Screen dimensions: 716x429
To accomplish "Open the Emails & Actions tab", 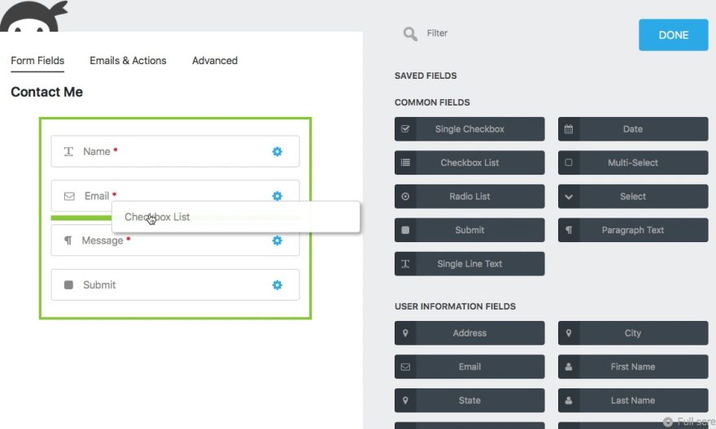I will click(128, 61).
